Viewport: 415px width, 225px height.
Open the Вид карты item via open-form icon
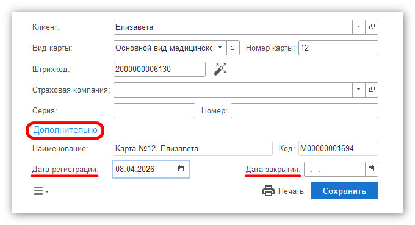pyautogui.click(x=233, y=48)
